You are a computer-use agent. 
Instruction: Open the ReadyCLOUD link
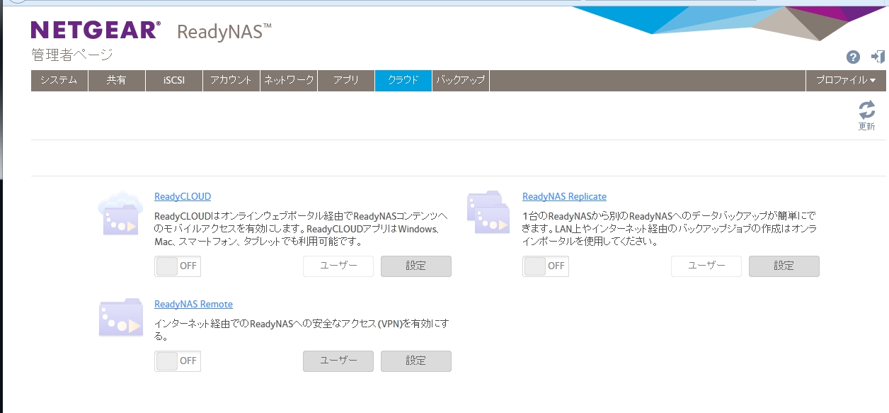(x=183, y=197)
